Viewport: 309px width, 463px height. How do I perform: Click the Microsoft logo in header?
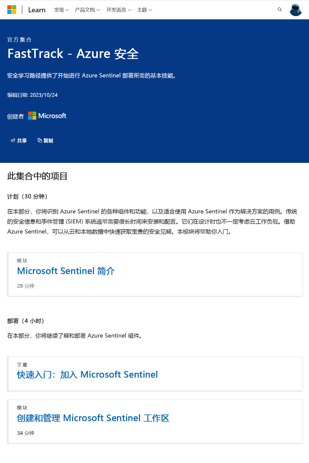tap(12, 10)
